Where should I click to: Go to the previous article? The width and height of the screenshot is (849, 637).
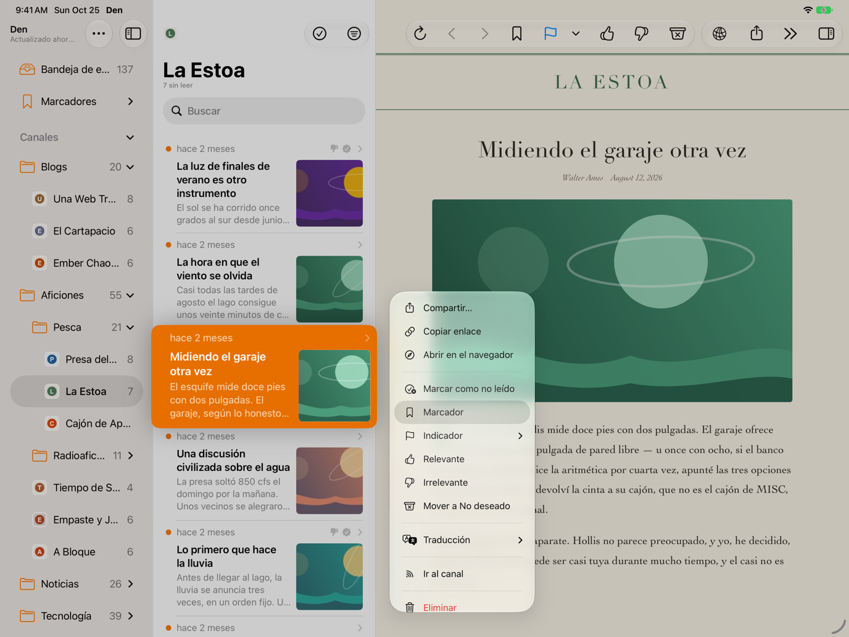pos(452,34)
